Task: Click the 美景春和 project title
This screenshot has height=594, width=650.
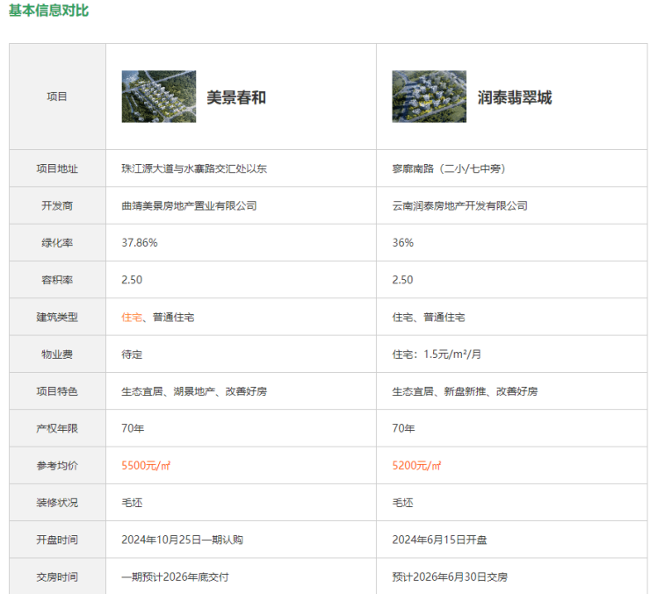Action: click(236, 97)
